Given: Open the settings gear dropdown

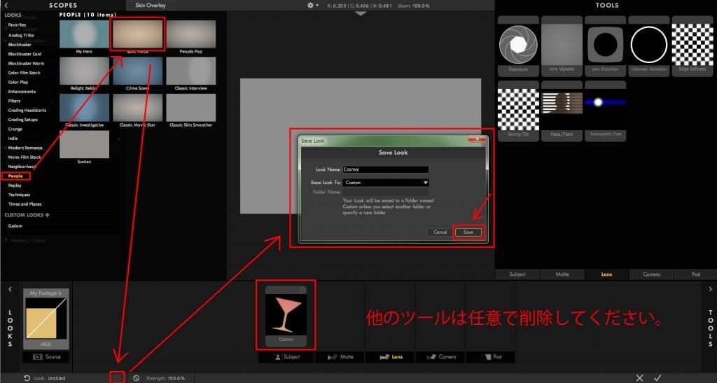Looking at the screenshot, I should pyautogui.click(x=313, y=6).
